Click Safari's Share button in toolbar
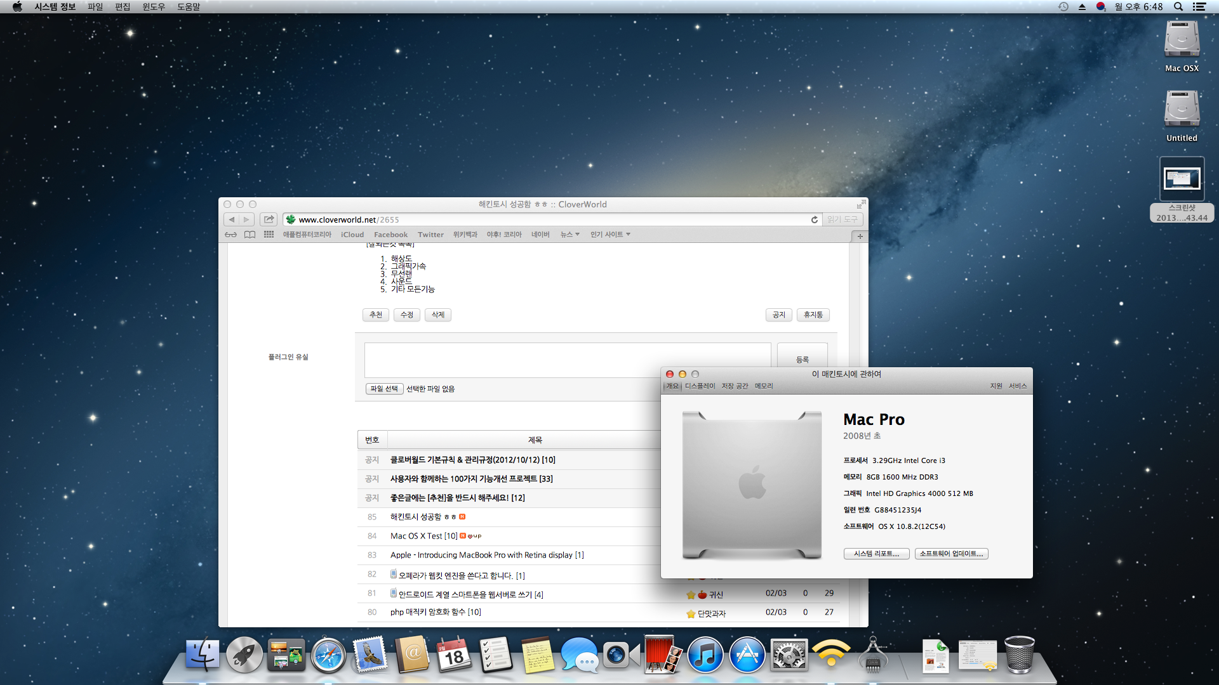The width and height of the screenshot is (1219, 685). [269, 219]
